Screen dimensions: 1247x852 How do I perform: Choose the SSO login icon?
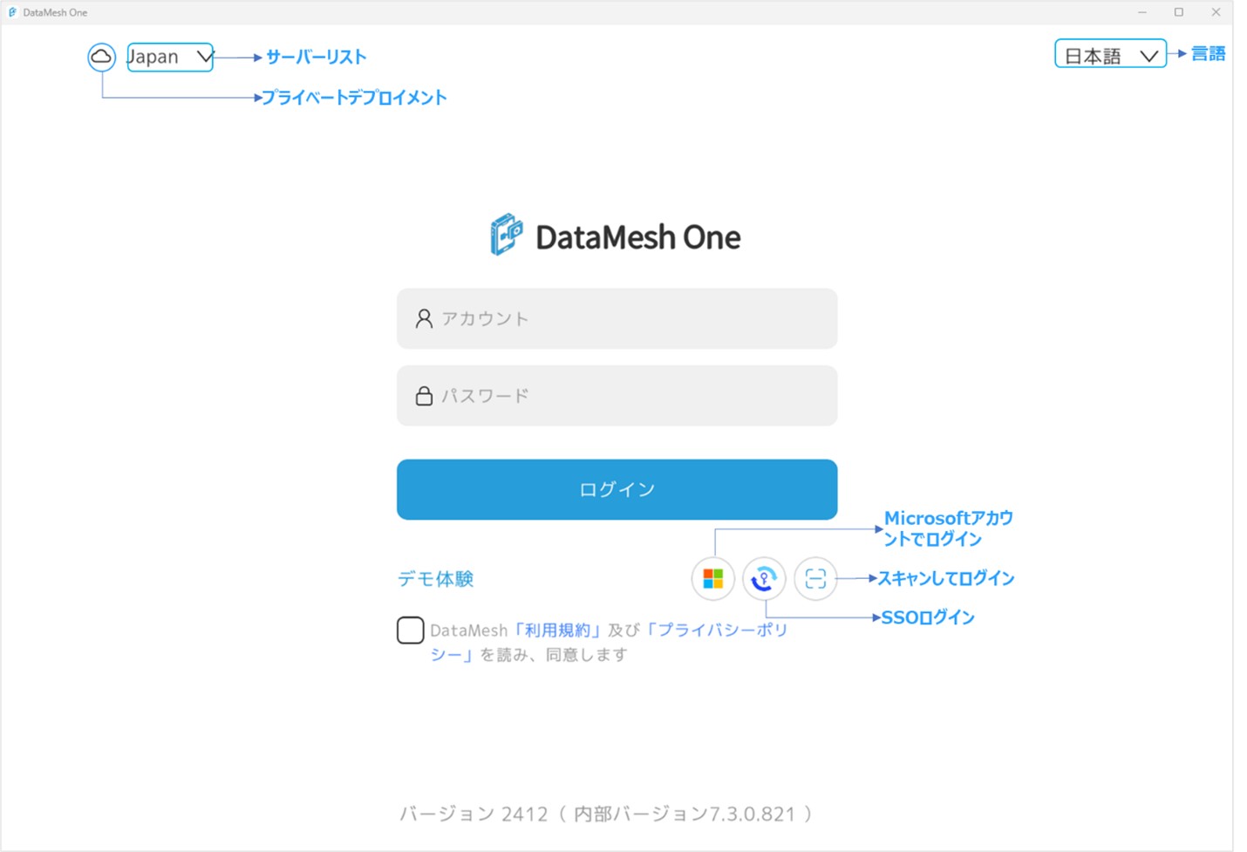click(x=764, y=579)
